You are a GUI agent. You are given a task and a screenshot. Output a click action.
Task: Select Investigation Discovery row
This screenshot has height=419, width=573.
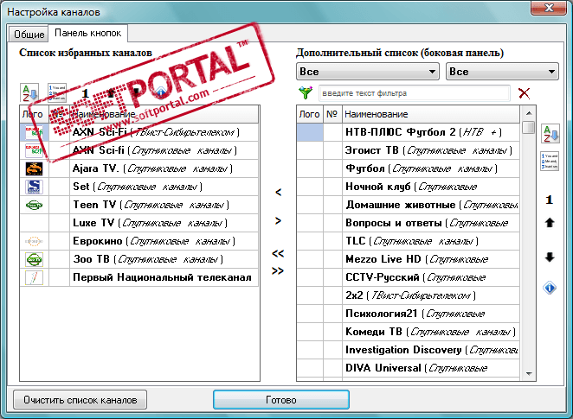point(409,350)
